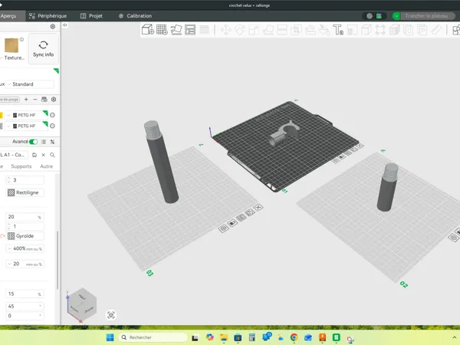
Task: Save the process preset icon
Action: click(x=34, y=155)
